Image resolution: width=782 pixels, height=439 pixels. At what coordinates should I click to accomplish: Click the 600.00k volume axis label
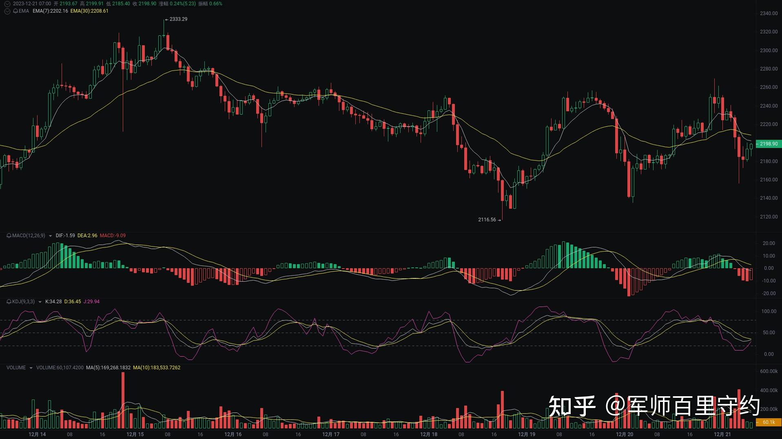coord(769,371)
